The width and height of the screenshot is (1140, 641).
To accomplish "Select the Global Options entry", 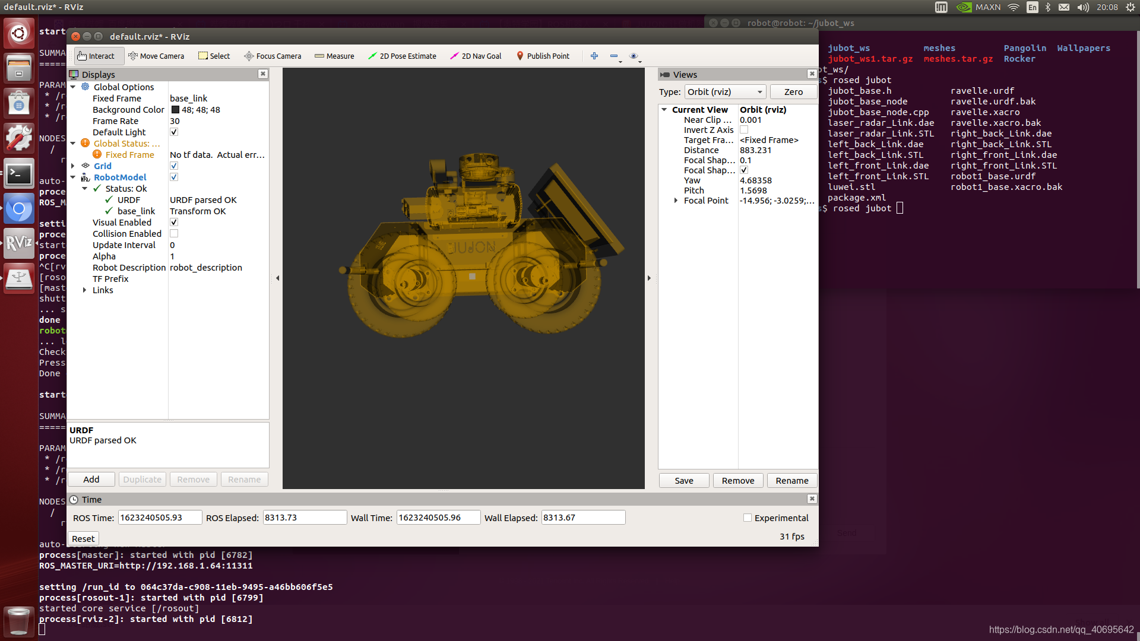I will coord(123,87).
